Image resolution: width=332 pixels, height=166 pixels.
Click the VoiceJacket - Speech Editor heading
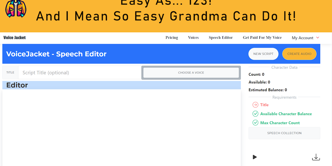pyautogui.click(x=56, y=54)
